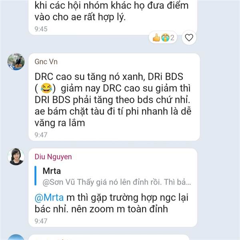Tap the thumbs-up emoji reaction

pos(156,38)
